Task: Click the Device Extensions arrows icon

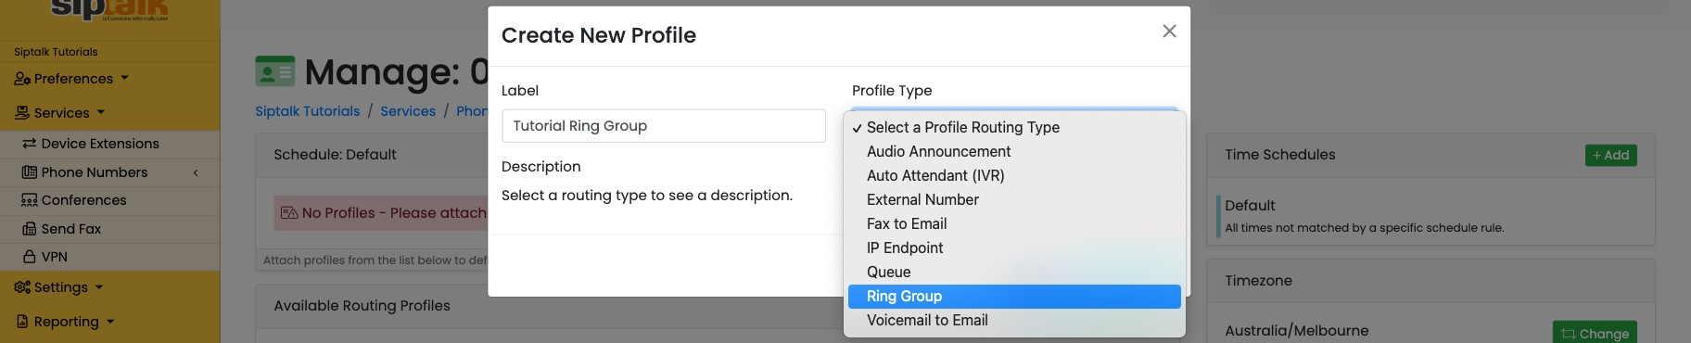Action: 30,144
